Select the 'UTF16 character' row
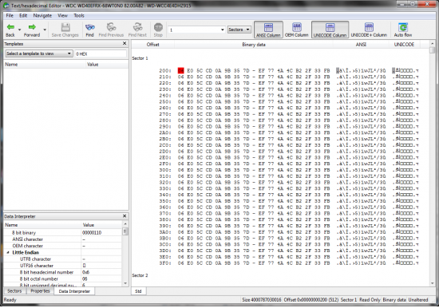The height and width of the screenshot is (308, 439). coord(63,266)
